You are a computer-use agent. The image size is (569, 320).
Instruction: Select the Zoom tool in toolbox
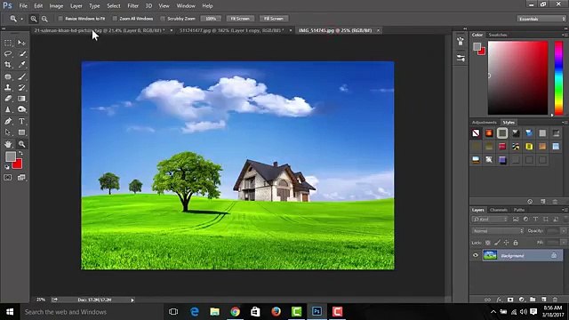pyautogui.click(x=21, y=144)
